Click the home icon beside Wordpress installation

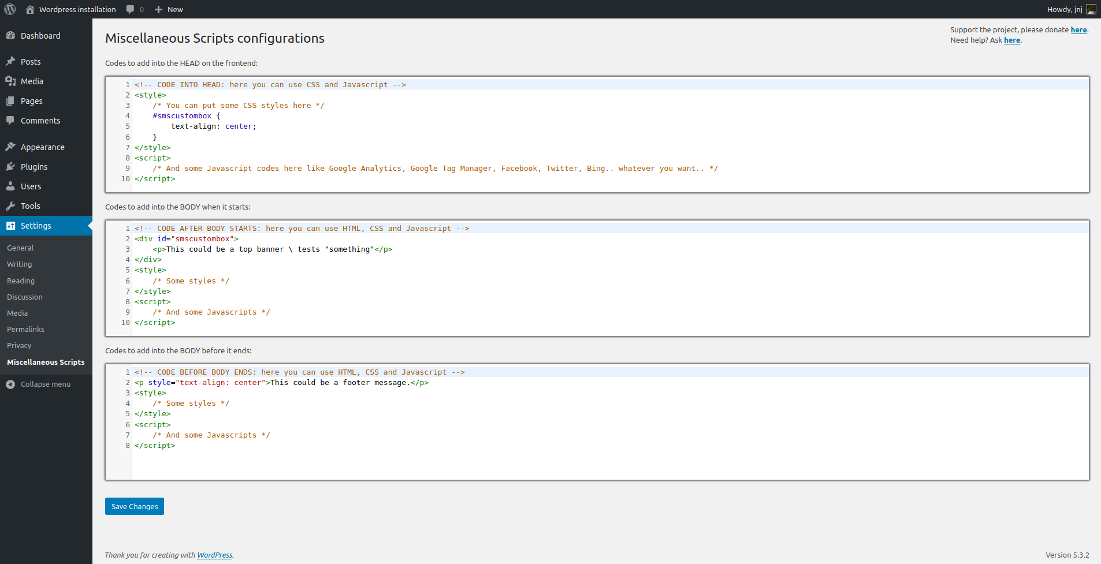point(30,9)
